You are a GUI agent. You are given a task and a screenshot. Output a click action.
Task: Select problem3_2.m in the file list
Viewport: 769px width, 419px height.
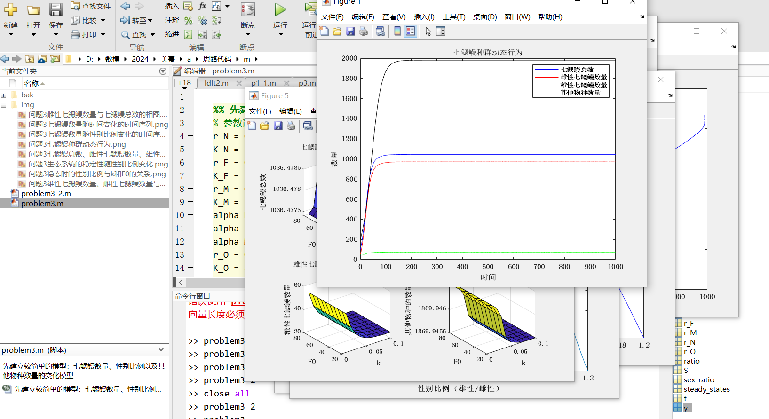(46, 193)
